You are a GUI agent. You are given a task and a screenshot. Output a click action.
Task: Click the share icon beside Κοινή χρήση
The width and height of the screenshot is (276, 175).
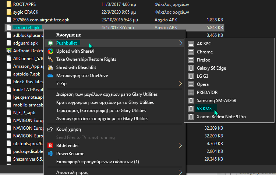click(50, 129)
